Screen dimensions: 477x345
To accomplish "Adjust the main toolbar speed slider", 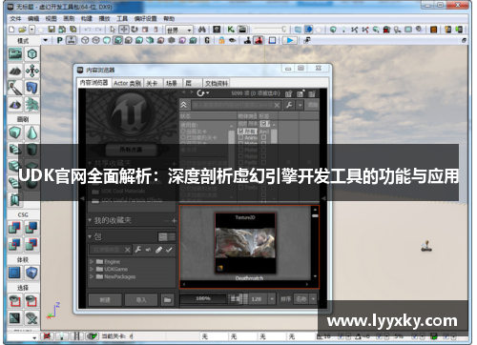I will (270, 30).
